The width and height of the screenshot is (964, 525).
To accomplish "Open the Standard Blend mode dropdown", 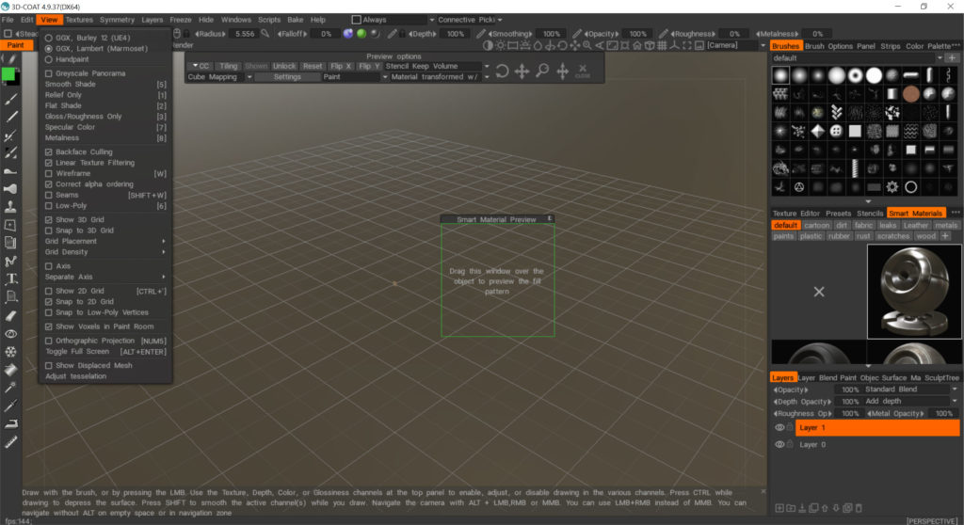I will tap(910, 390).
